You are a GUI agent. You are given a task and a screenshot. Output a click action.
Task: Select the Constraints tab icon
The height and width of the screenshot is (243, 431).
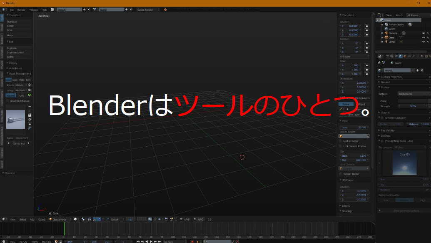(409, 56)
